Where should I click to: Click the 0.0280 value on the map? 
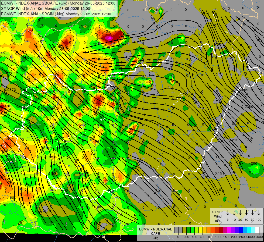click(x=247, y=107)
